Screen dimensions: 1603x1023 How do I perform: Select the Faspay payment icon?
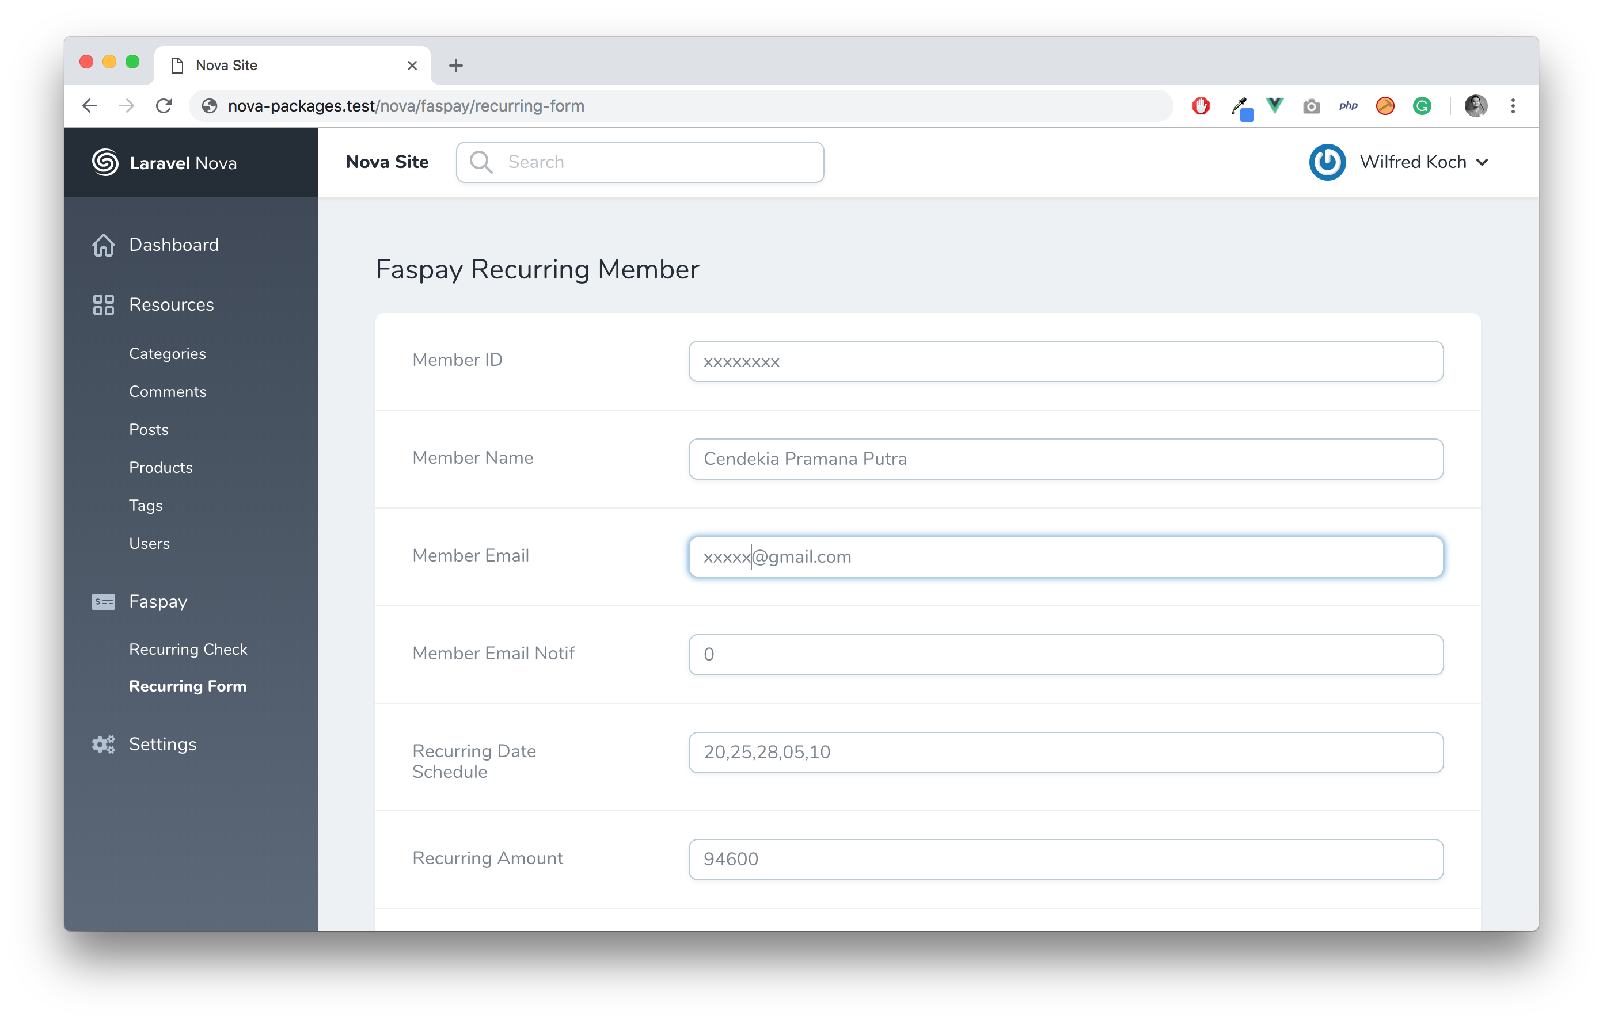coord(104,601)
